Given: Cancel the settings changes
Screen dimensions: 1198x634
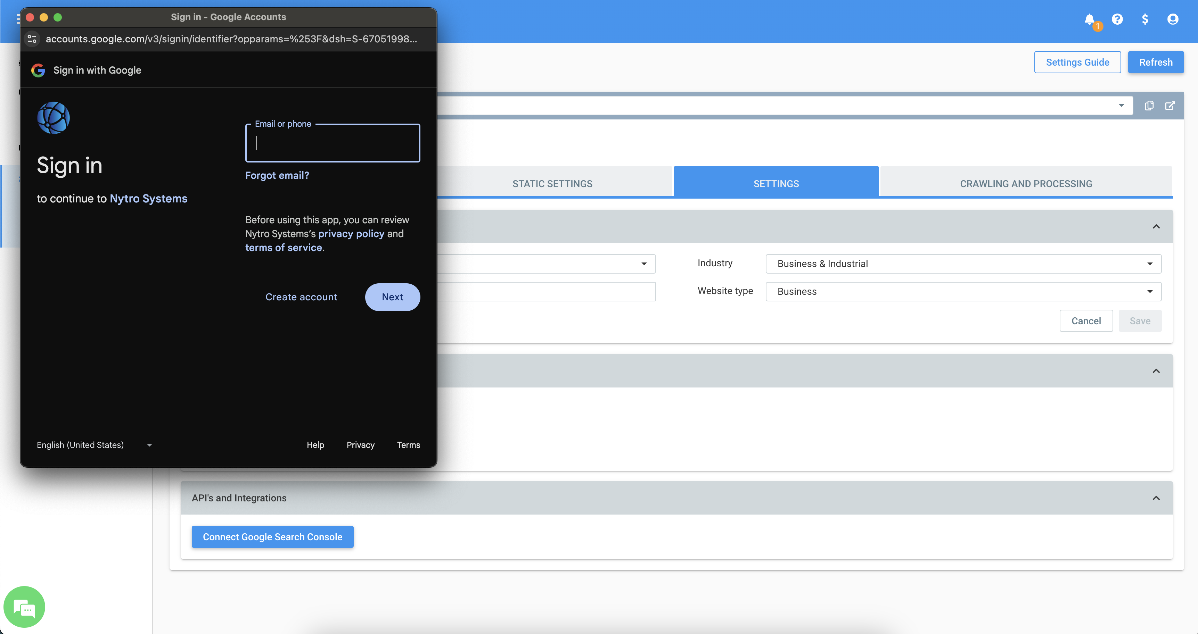Looking at the screenshot, I should [x=1086, y=321].
